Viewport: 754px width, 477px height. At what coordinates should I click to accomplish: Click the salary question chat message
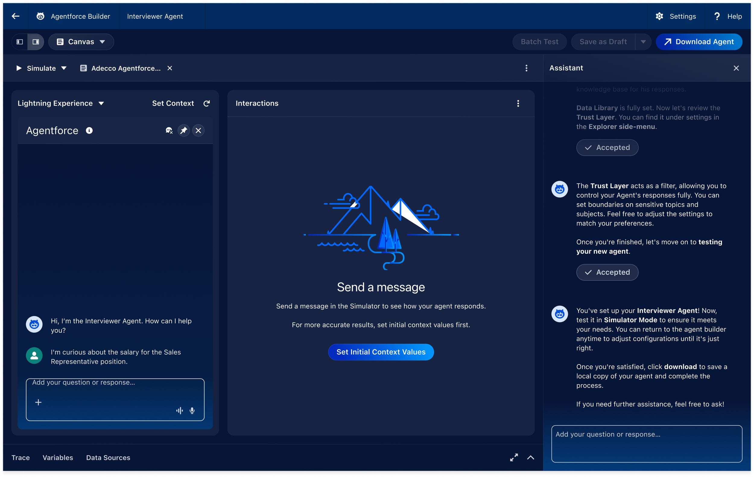click(116, 357)
